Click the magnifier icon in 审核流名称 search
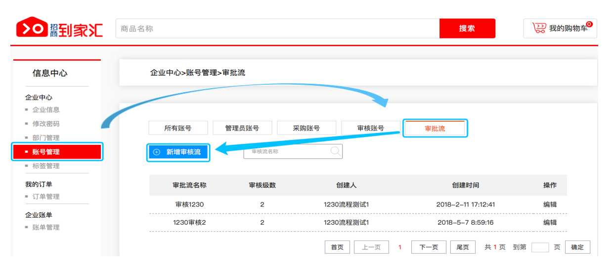The width and height of the screenshot is (615, 274). coord(335,151)
